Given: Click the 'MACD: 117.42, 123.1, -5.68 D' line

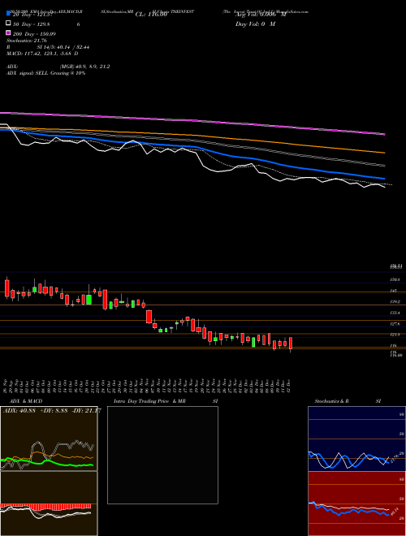Looking at the screenshot, I should coord(42,54).
